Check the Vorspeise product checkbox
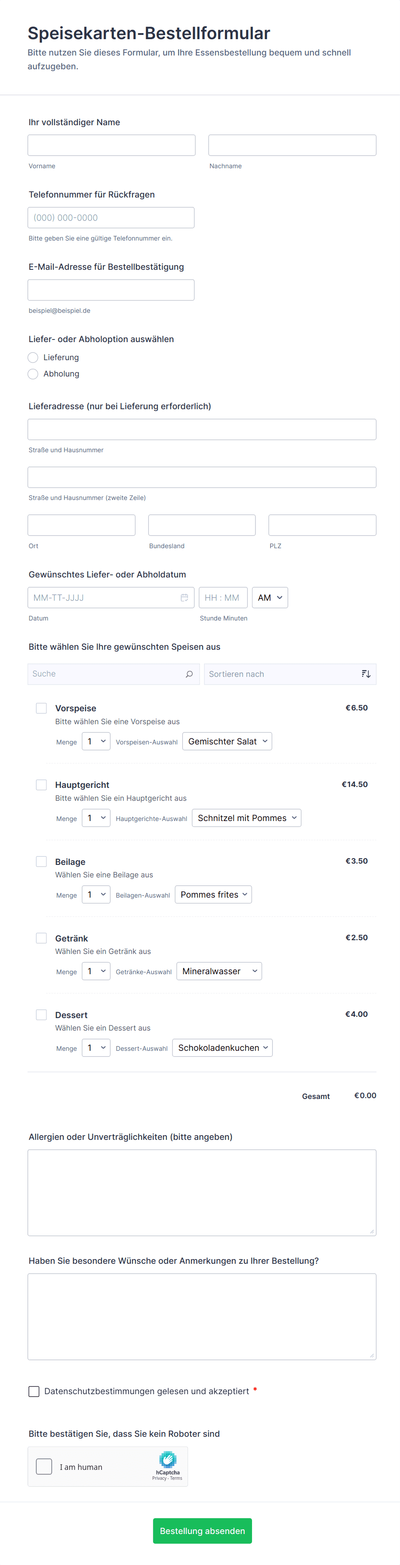400x1565 pixels. pos(41,708)
